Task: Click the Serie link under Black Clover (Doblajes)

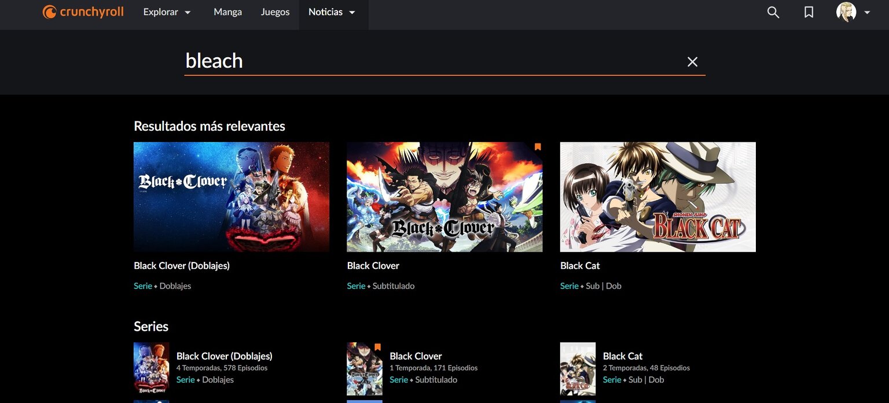Action: click(x=142, y=285)
